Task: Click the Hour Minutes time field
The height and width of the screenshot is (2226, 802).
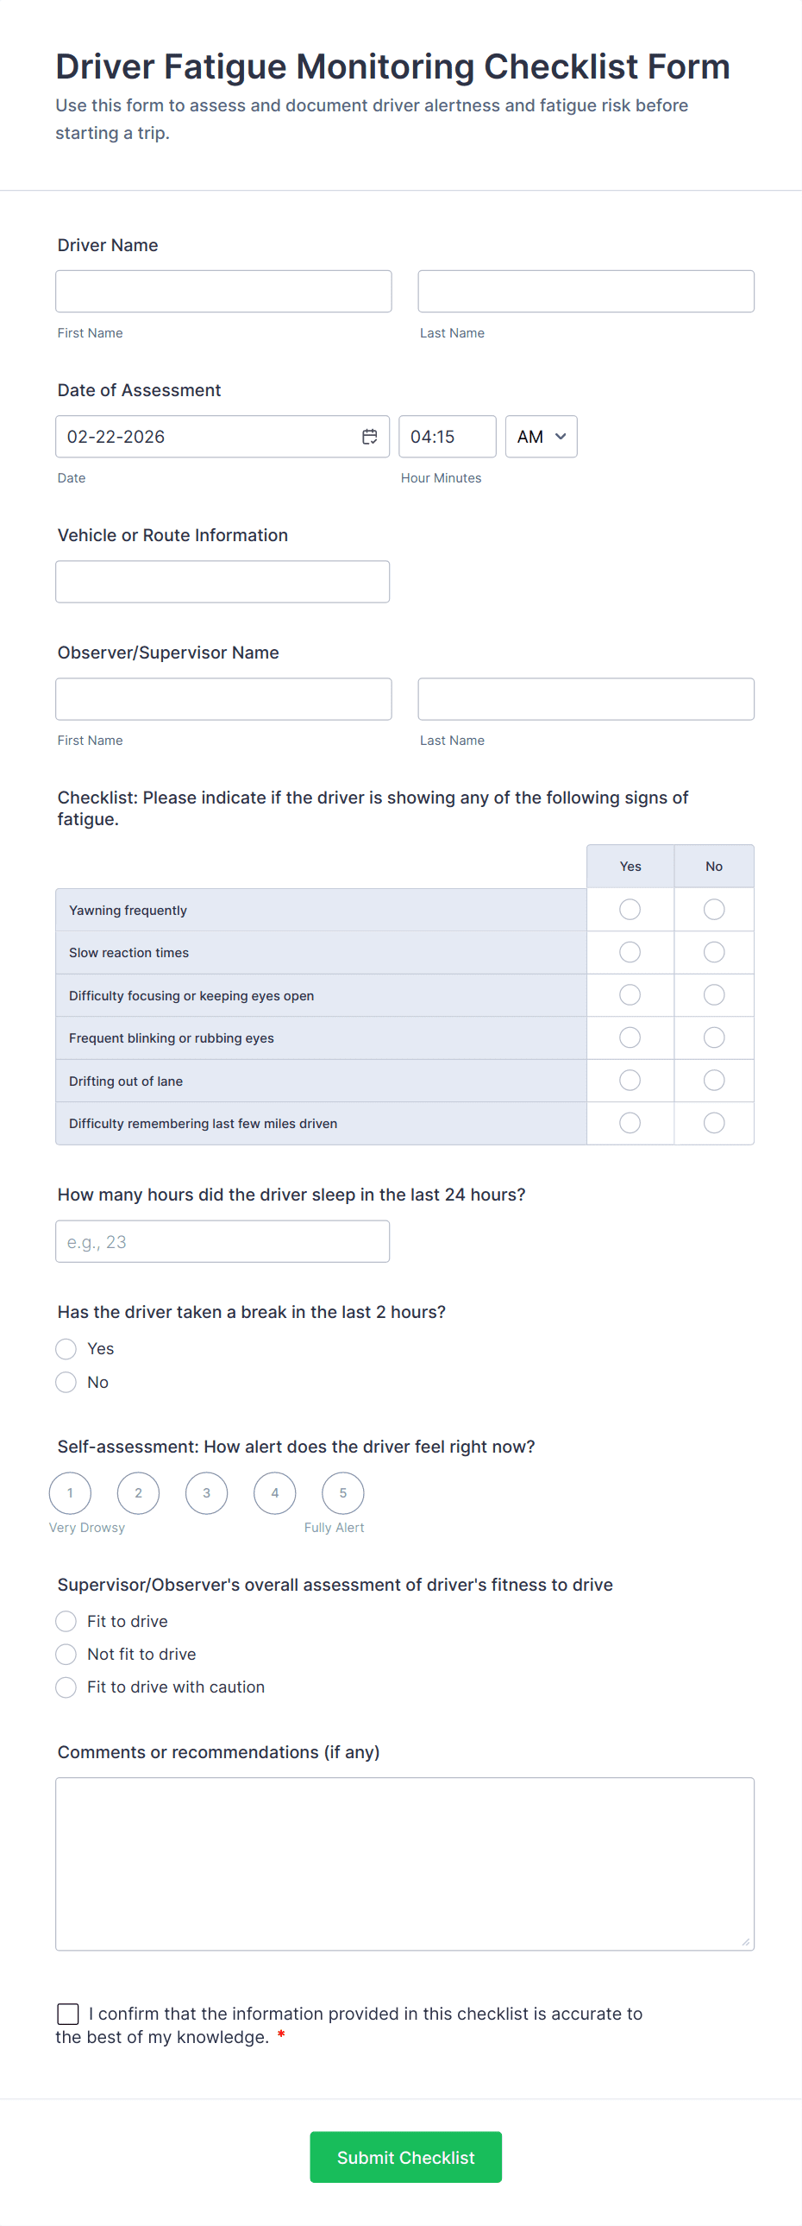Action: click(447, 437)
